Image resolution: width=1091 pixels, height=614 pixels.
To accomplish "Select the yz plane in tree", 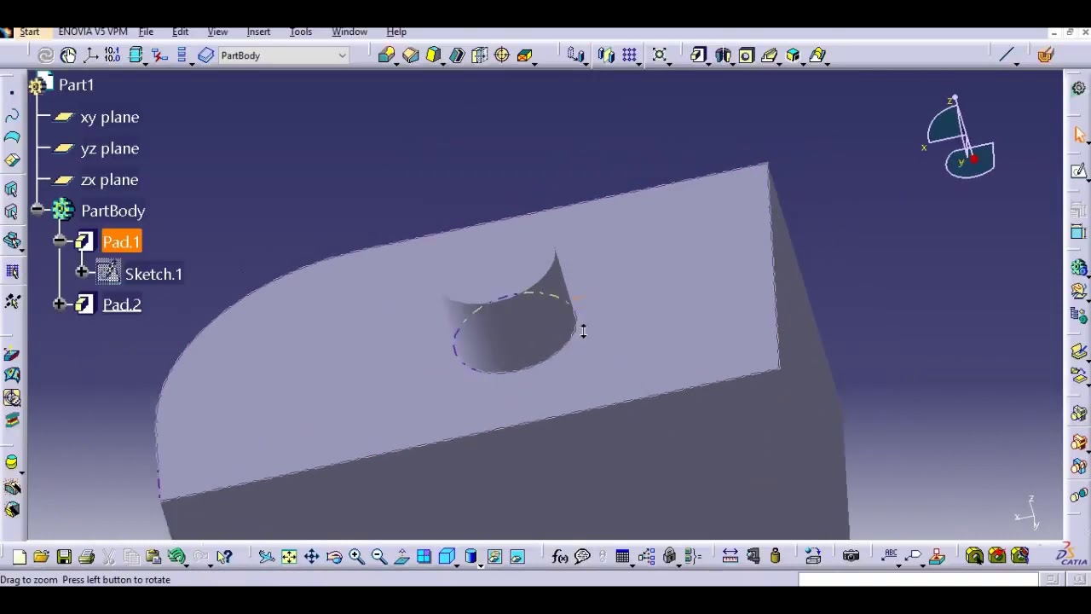I will (109, 148).
